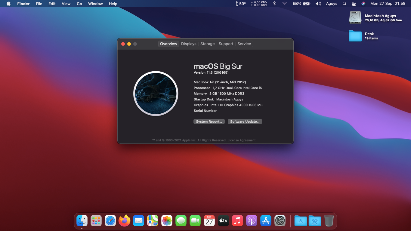This screenshot has height=231, width=411.
Task: Open Launchpad in the Dock
Action: [x=96, y=221]
